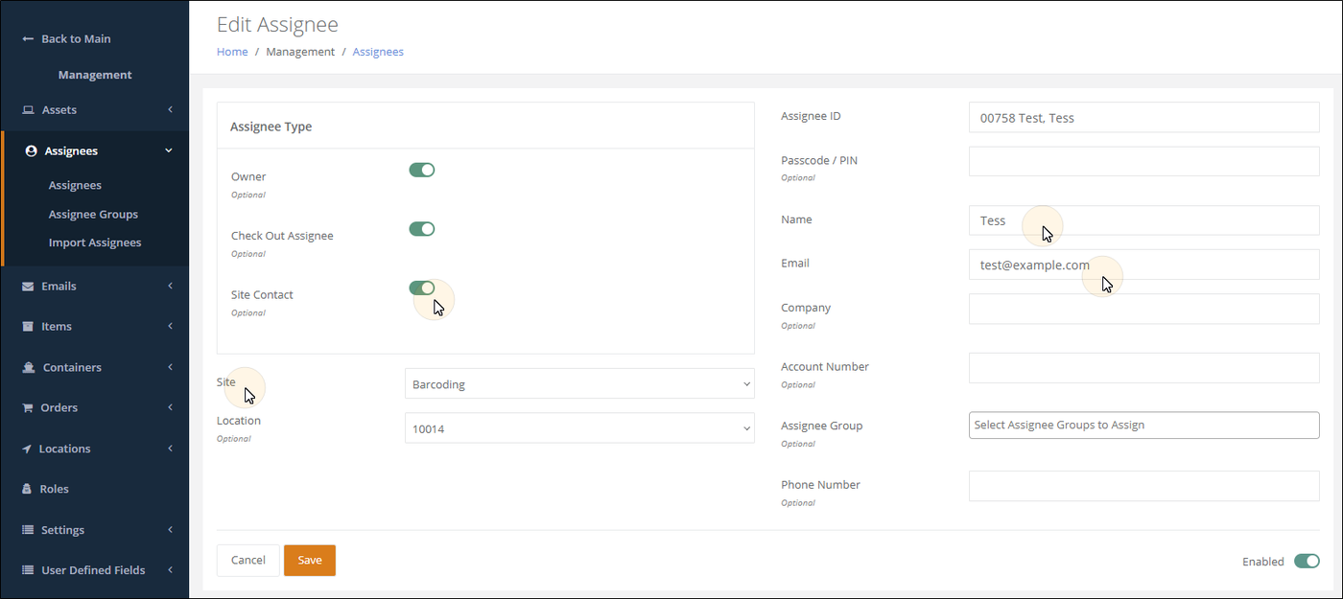Image resolution: width=1343 pixels, height=599 pixels.
Task: Click the Assets laptop icon
Action: [x=29, y=110]
